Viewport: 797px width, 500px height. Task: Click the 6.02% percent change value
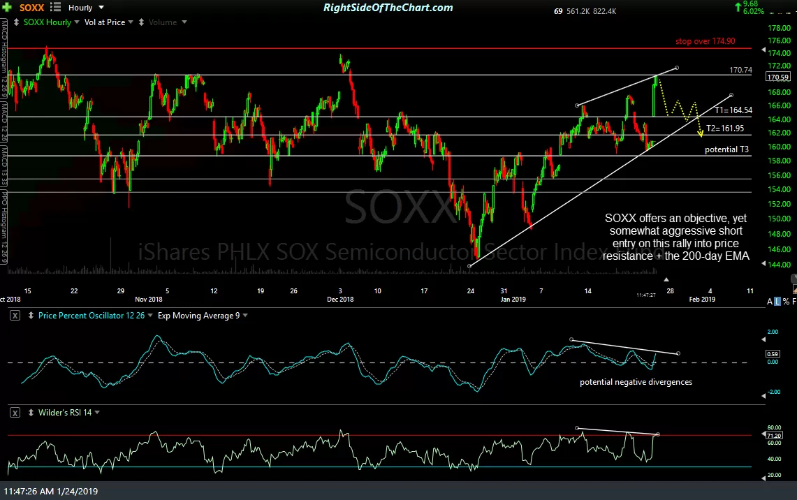753,11
